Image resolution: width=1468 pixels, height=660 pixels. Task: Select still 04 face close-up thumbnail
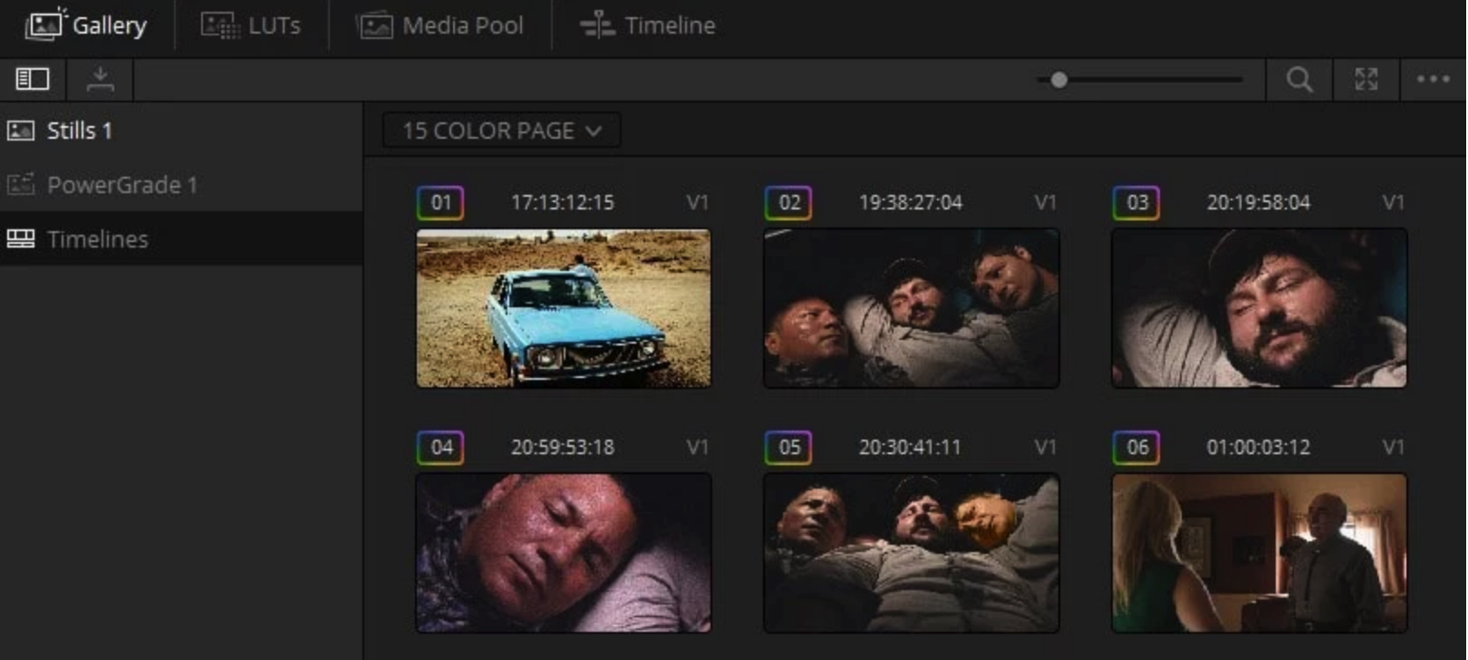point(564,553)
